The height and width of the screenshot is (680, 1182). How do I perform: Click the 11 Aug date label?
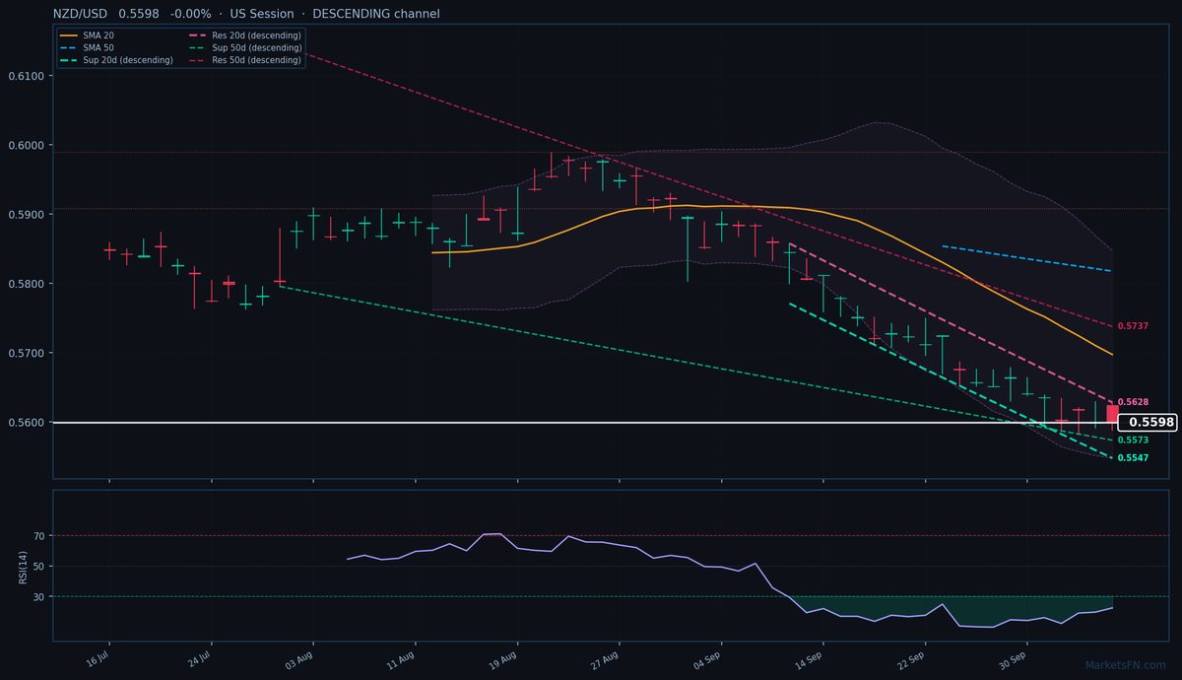(402, 659)
